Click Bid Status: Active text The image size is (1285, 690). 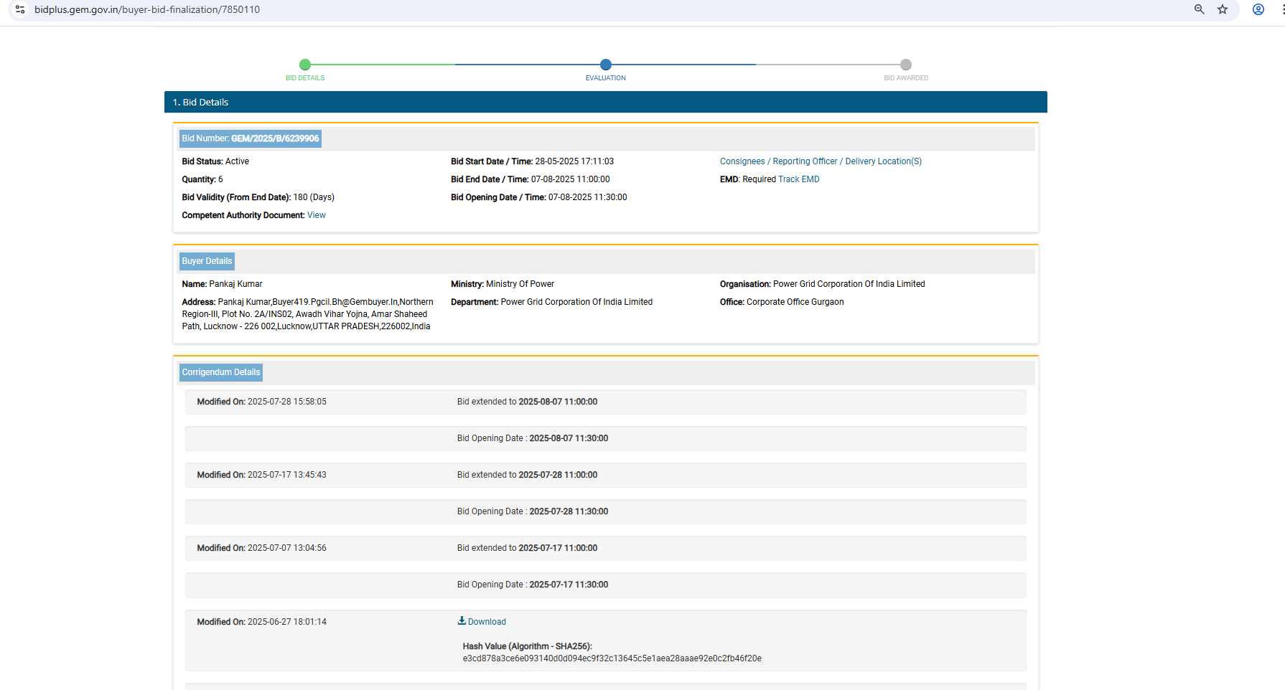[x=215, y=161]
